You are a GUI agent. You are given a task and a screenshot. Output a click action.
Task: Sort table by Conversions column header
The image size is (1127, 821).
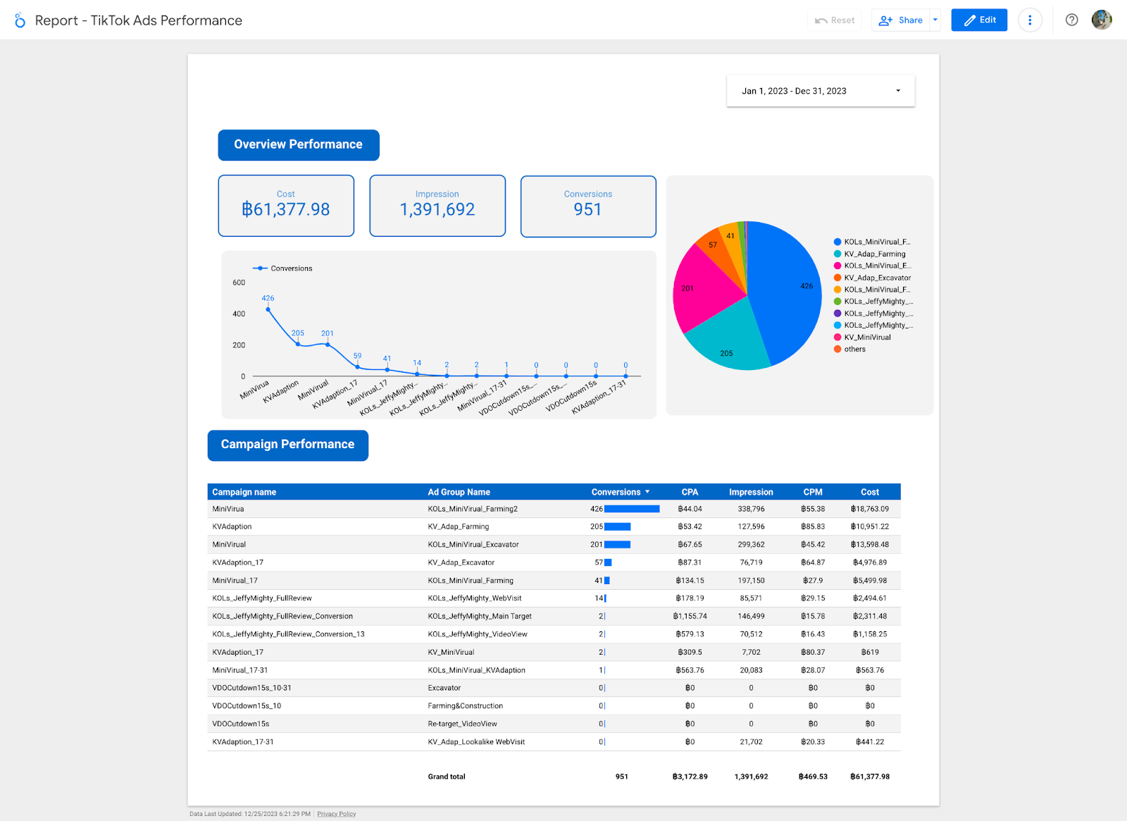pyautogui.click(x=620, y=492)
